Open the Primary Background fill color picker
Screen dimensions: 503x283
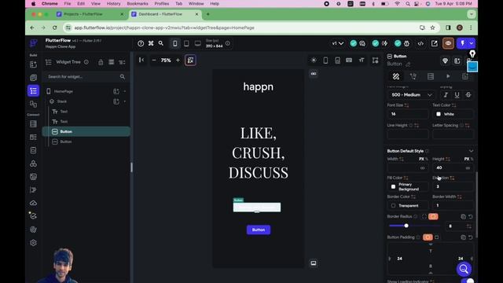(x=408, y=187)
